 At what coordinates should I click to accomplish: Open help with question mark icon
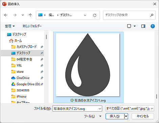(153, 26)
